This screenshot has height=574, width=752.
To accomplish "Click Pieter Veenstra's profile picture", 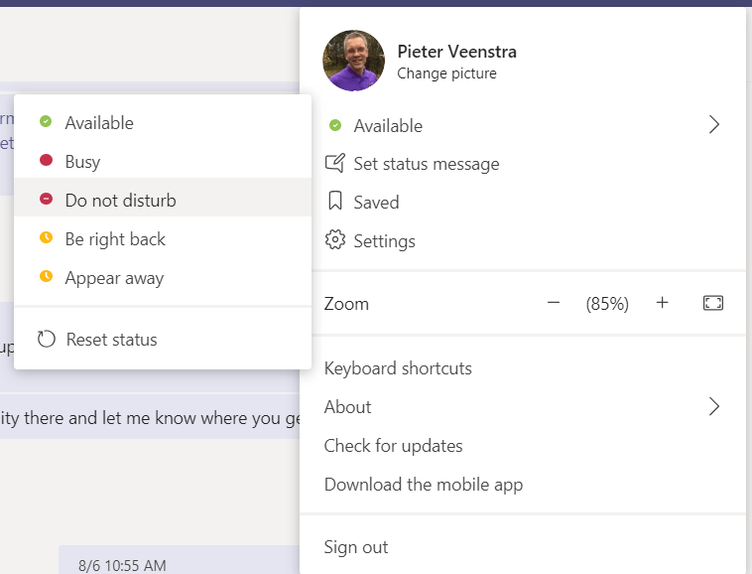I will (353, 61).
